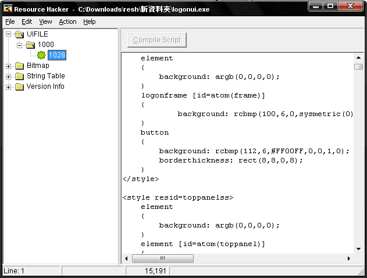Click the 'logonframe [id=atom(frame)]' script line
Screen dimensions: 367x278
pyautogui.click(x=202, y=95)
